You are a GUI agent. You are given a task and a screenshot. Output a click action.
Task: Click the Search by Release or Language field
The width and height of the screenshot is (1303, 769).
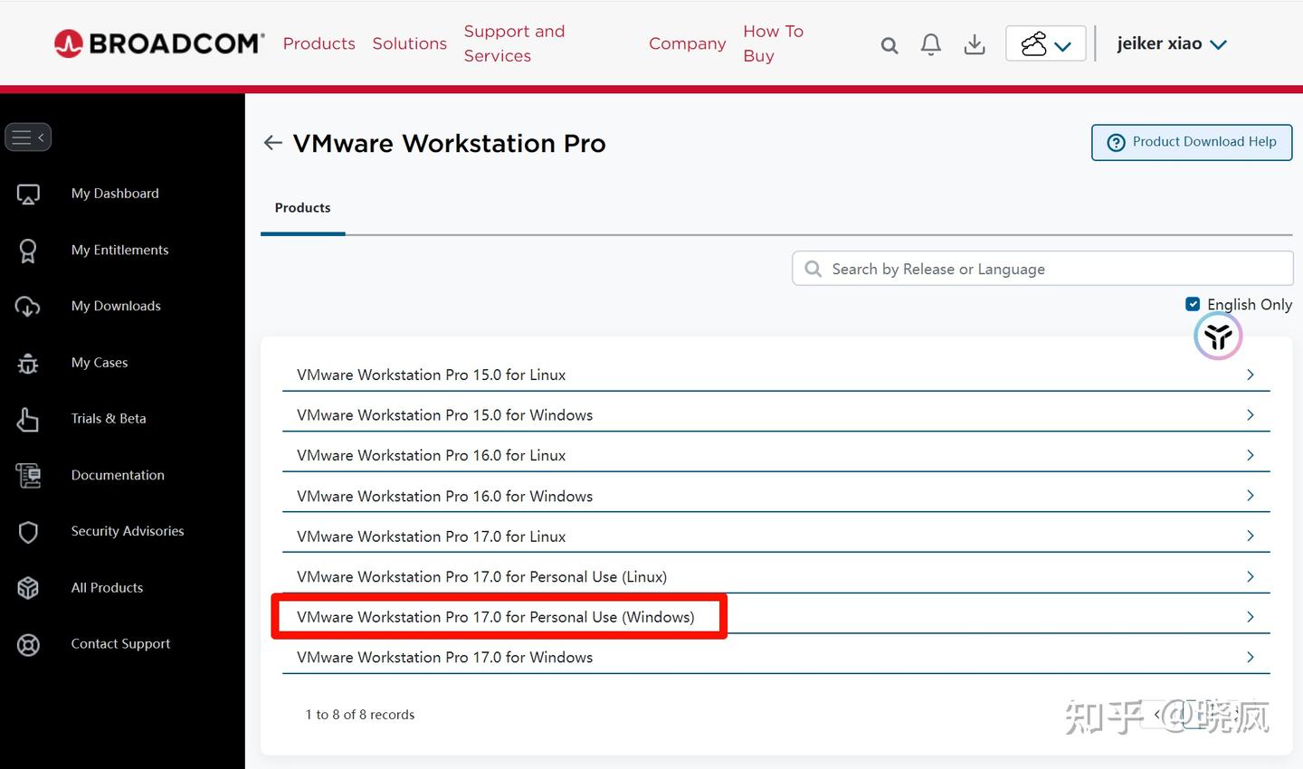(x=1041, y=268)
